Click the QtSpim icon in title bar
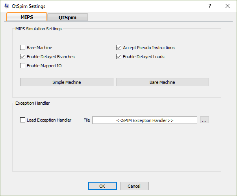Image resolution: width=237 pixels, height=196 pixels. coord(7,6)
